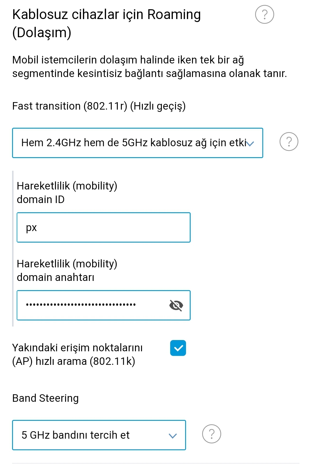Uncheck the 802.11k hızlı arama checkbox

(178, 348)
